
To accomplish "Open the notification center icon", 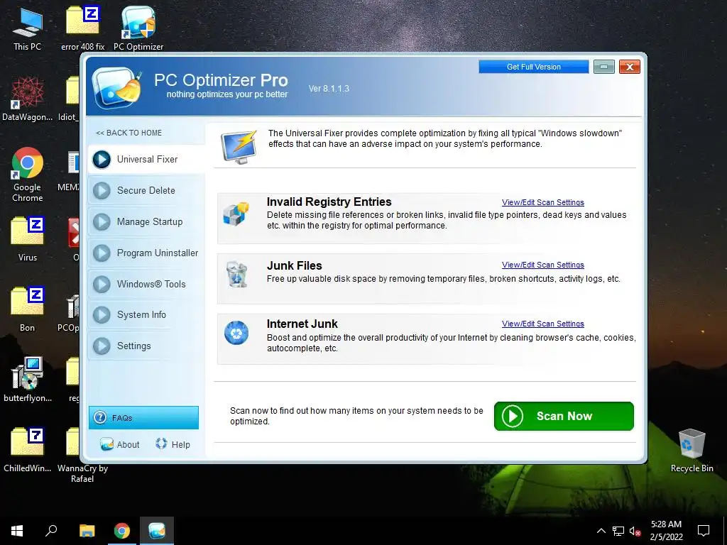I will pos(704,531).
